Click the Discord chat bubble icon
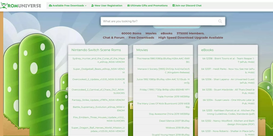 pos(174,5)
